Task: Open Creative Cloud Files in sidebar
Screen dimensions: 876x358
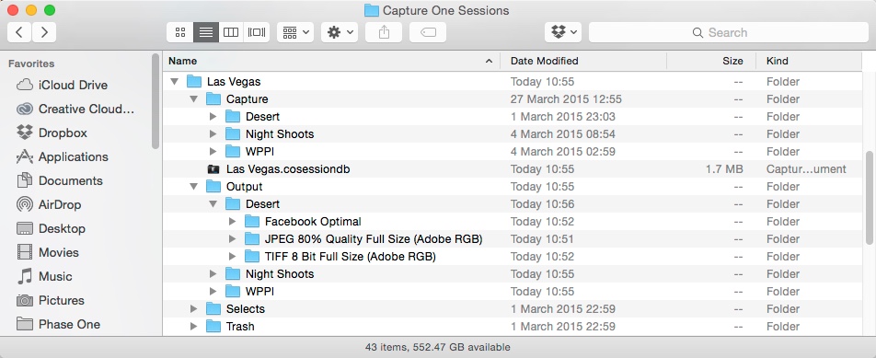Action: pos(75,109)
